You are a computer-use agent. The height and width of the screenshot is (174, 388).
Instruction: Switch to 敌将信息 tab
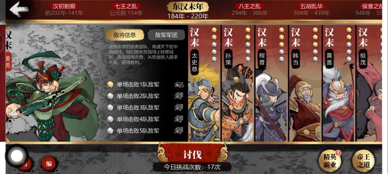(125, 35)
